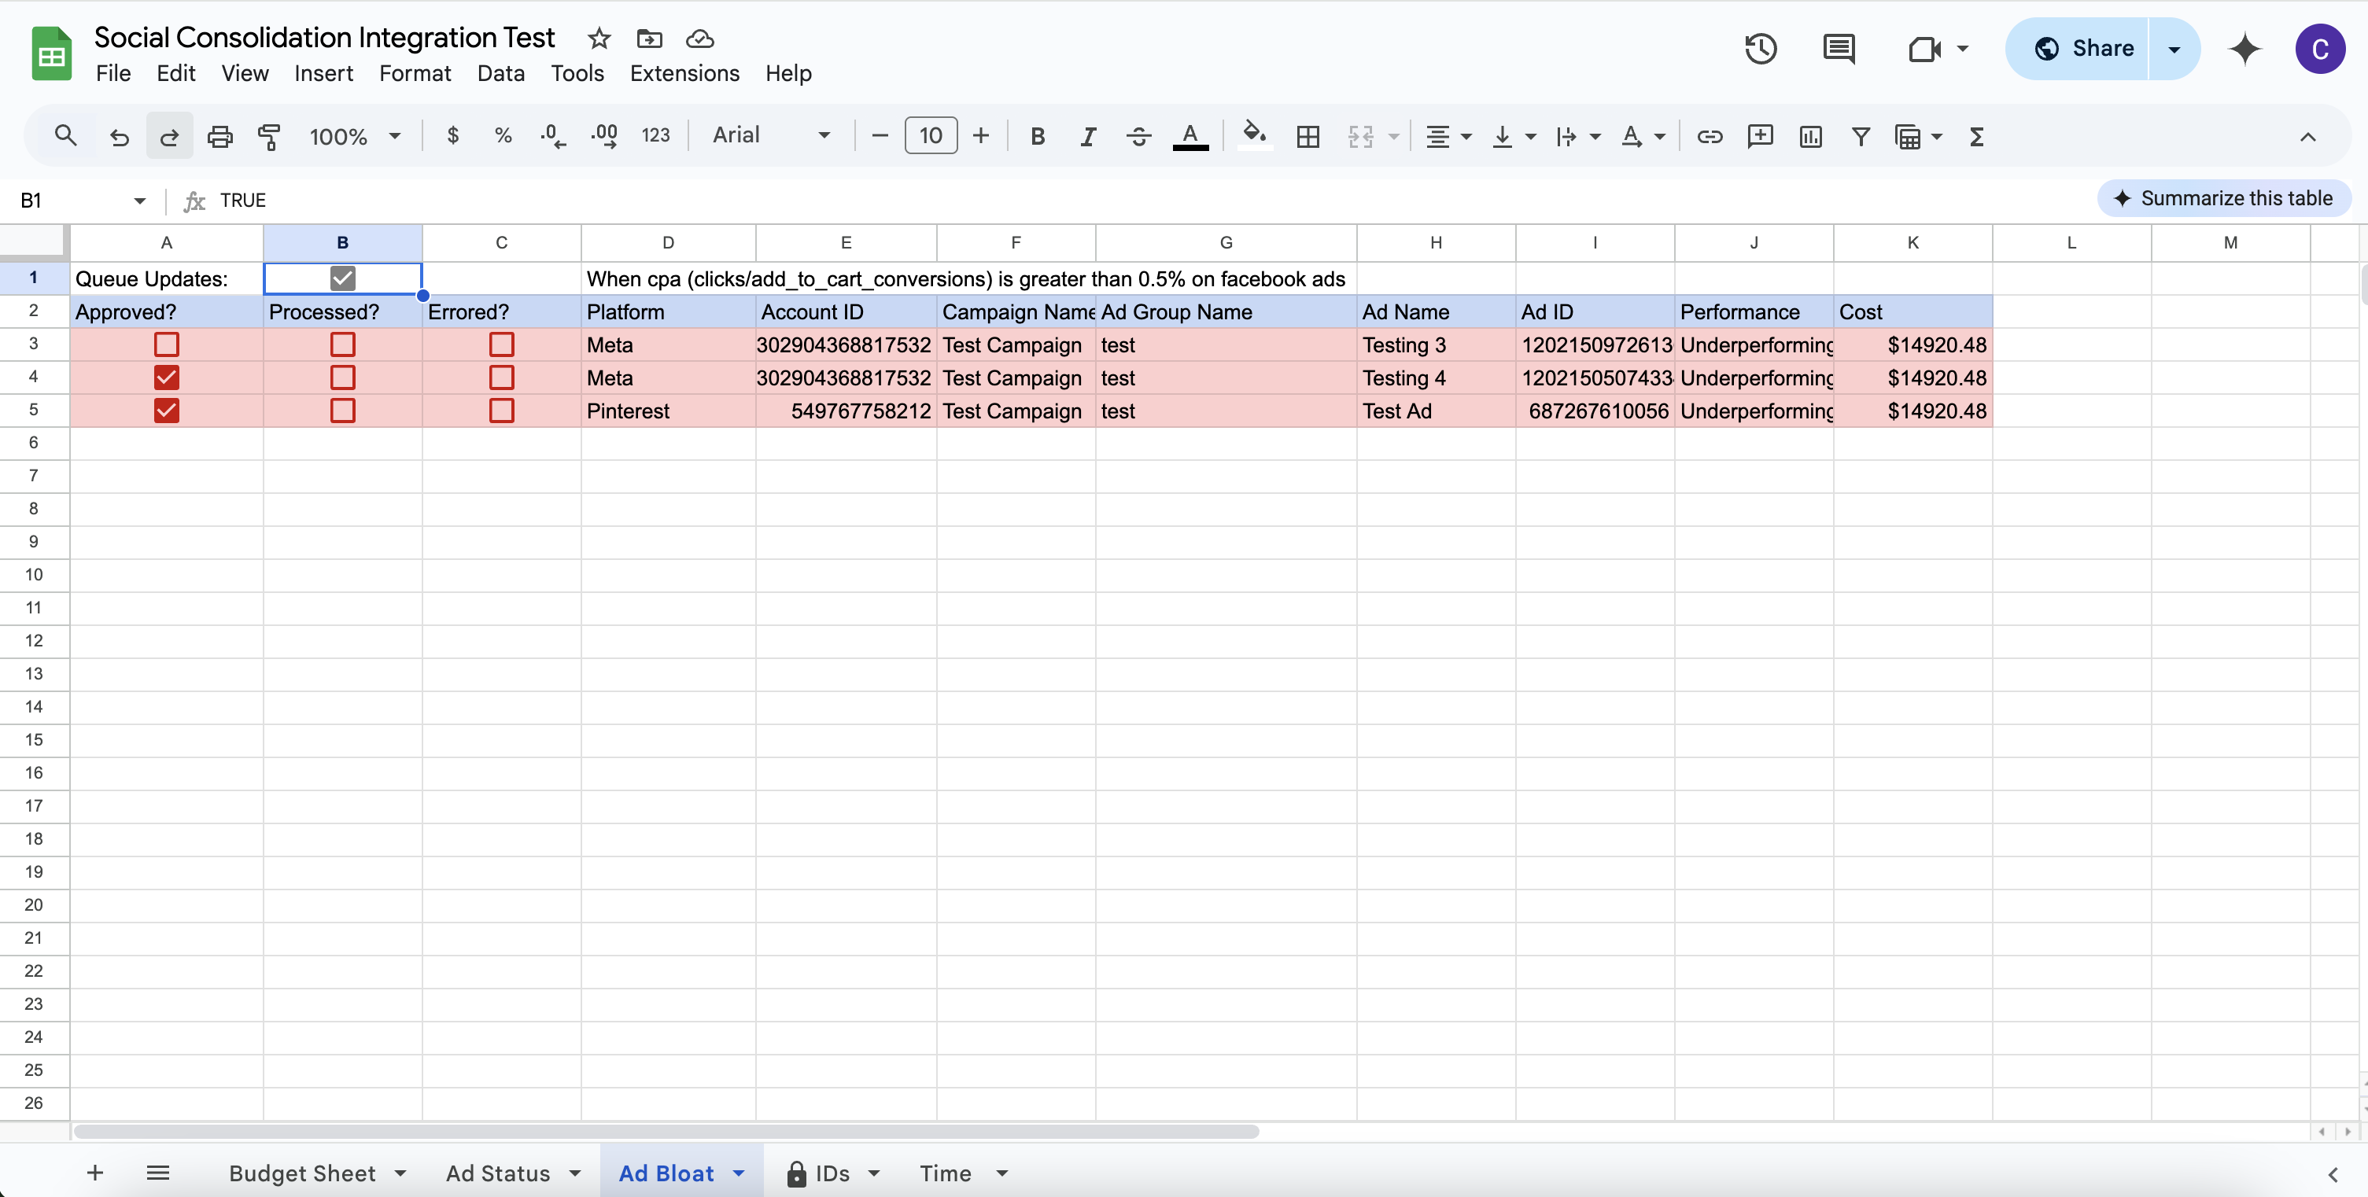Create a filter using the funnel icon
Image resolution: width=2368 pixels, height=1197 pixels.
(x=1860, y=136)
